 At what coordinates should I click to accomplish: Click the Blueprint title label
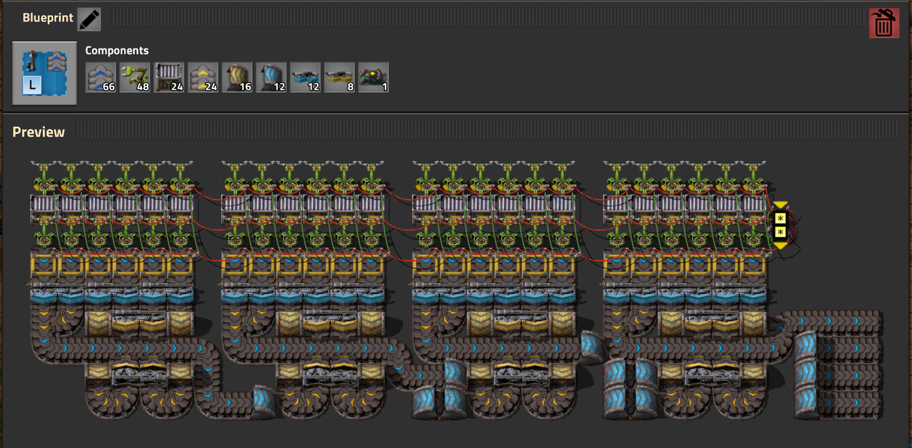48,18
